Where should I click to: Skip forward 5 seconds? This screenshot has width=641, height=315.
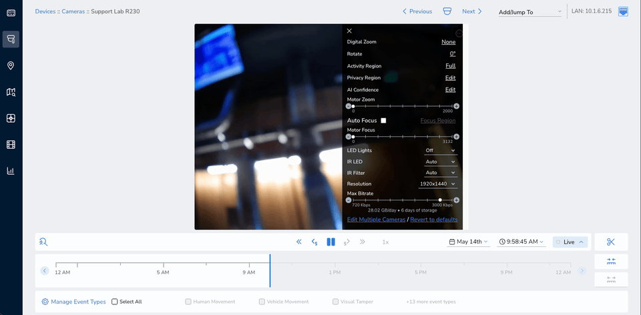(x=347, y=242)
